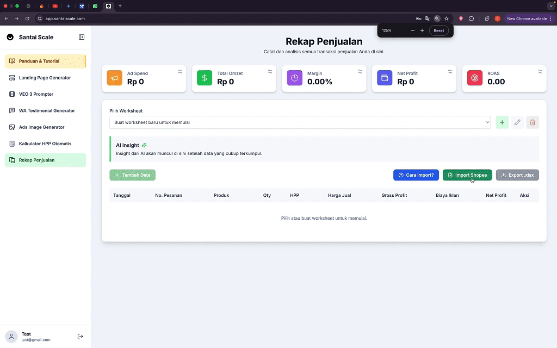The width and height of the screenshot is (557, 348).
Task: Collapse the sidebar using the panel icon
Action: pyautogui.click(x=82, y=37)
